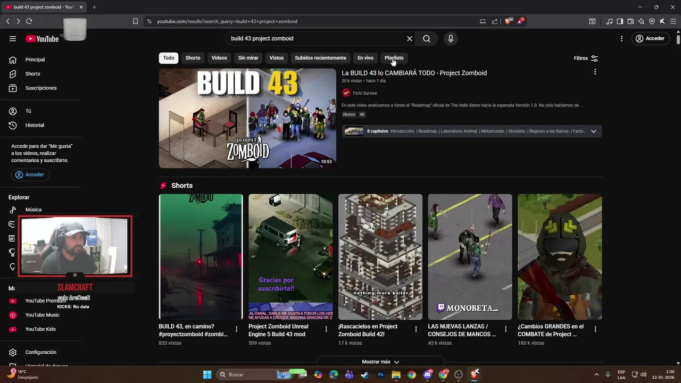
Task: Open Brave VPN shield icon
Action: click(652, 21)
